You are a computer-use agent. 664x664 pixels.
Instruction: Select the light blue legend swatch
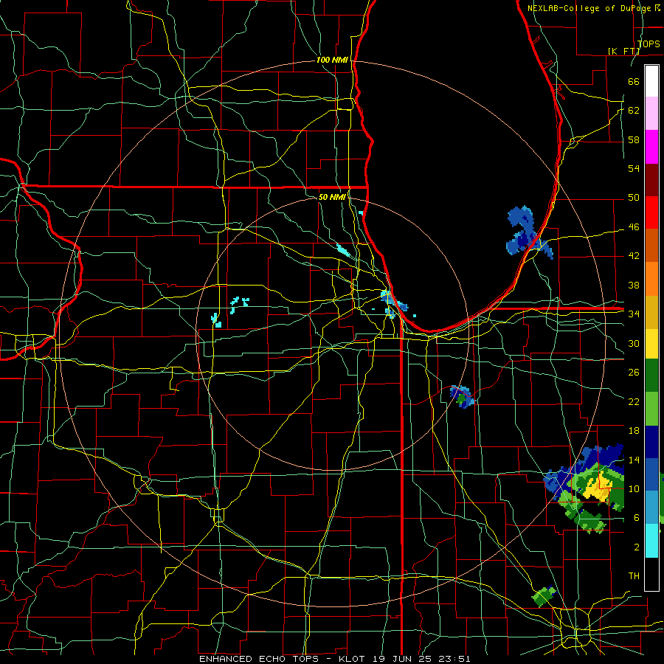point(651,508)
